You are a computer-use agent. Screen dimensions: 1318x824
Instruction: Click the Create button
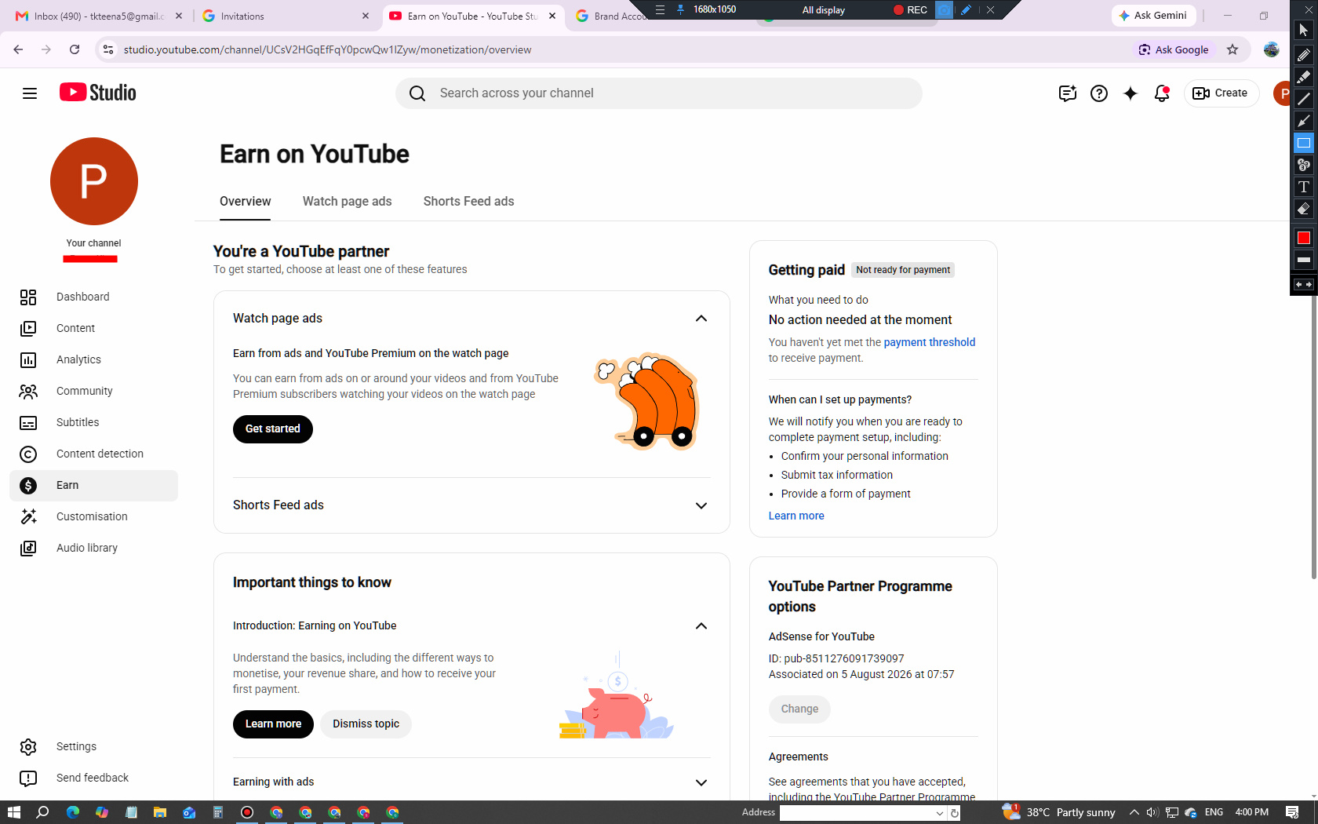pyautogui.click(x=1221, y=93)
